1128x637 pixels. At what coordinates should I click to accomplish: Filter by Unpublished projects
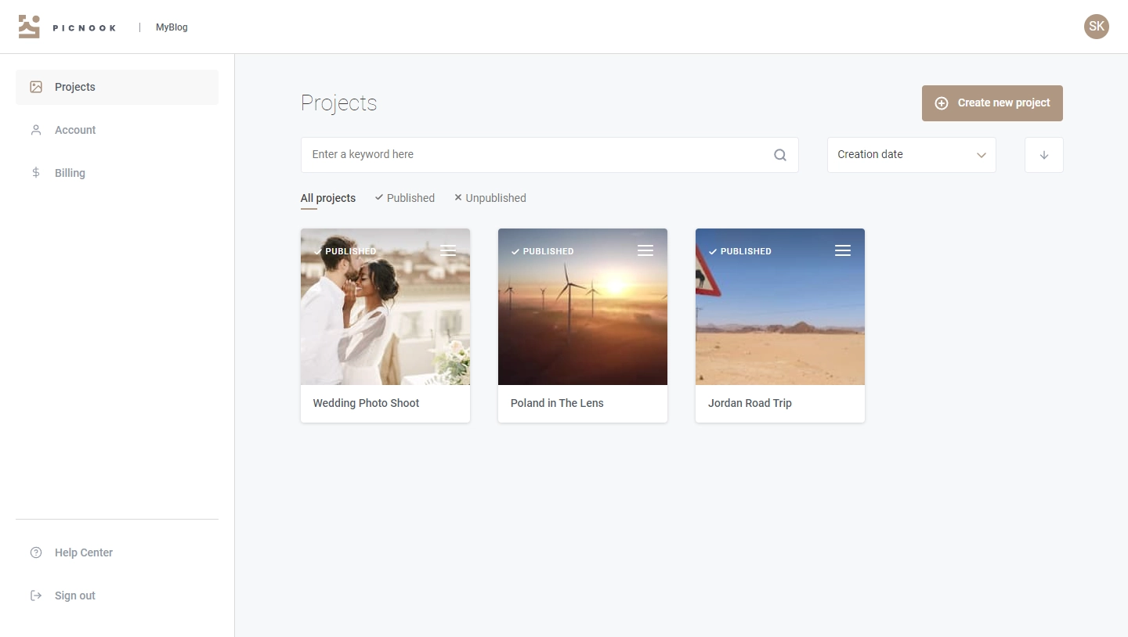tap(490, 198)
